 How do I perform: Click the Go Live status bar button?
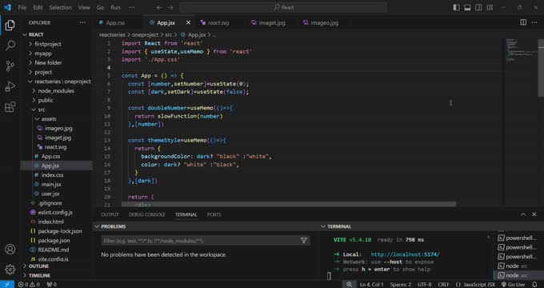coord(513,285)
